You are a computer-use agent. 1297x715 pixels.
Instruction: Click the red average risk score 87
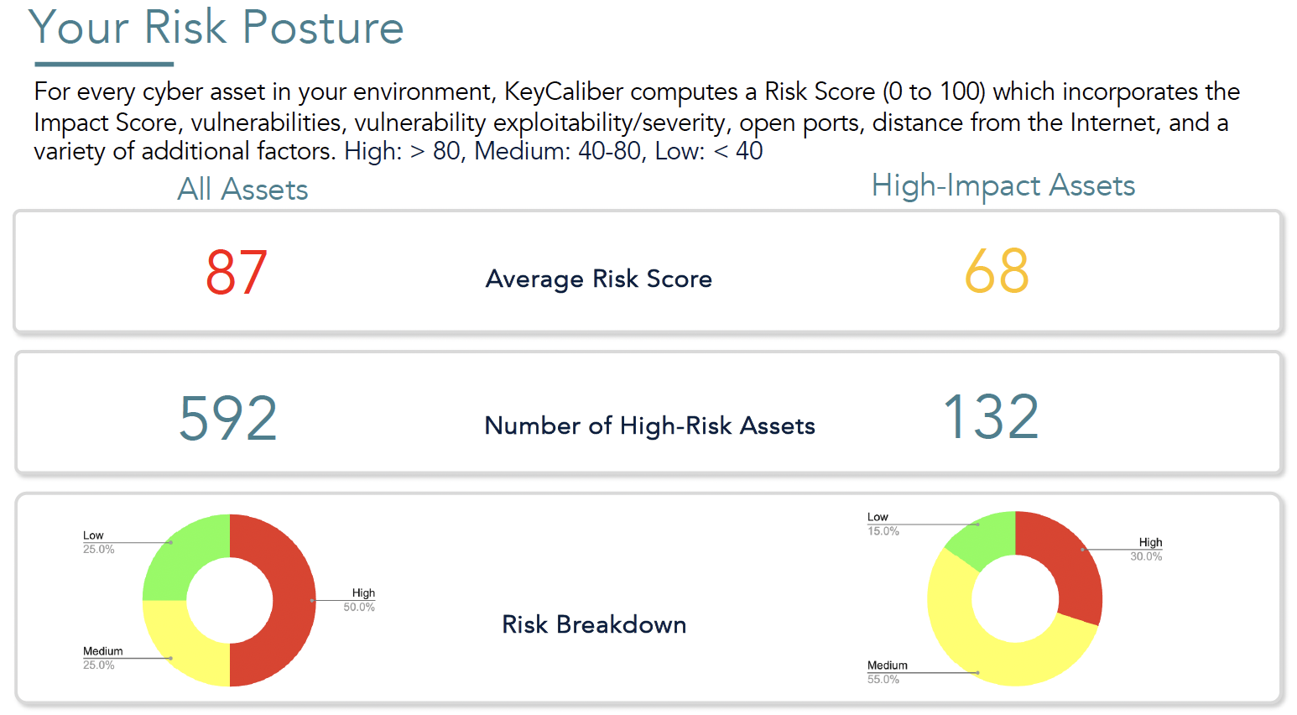tap(237, 273)
